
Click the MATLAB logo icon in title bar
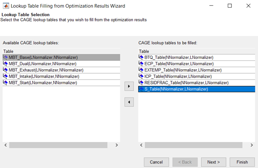(x=6, y=6)
